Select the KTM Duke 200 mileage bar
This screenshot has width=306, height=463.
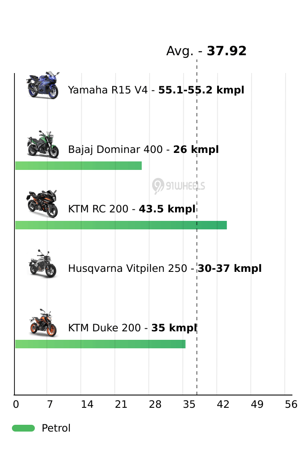[100, 344]
